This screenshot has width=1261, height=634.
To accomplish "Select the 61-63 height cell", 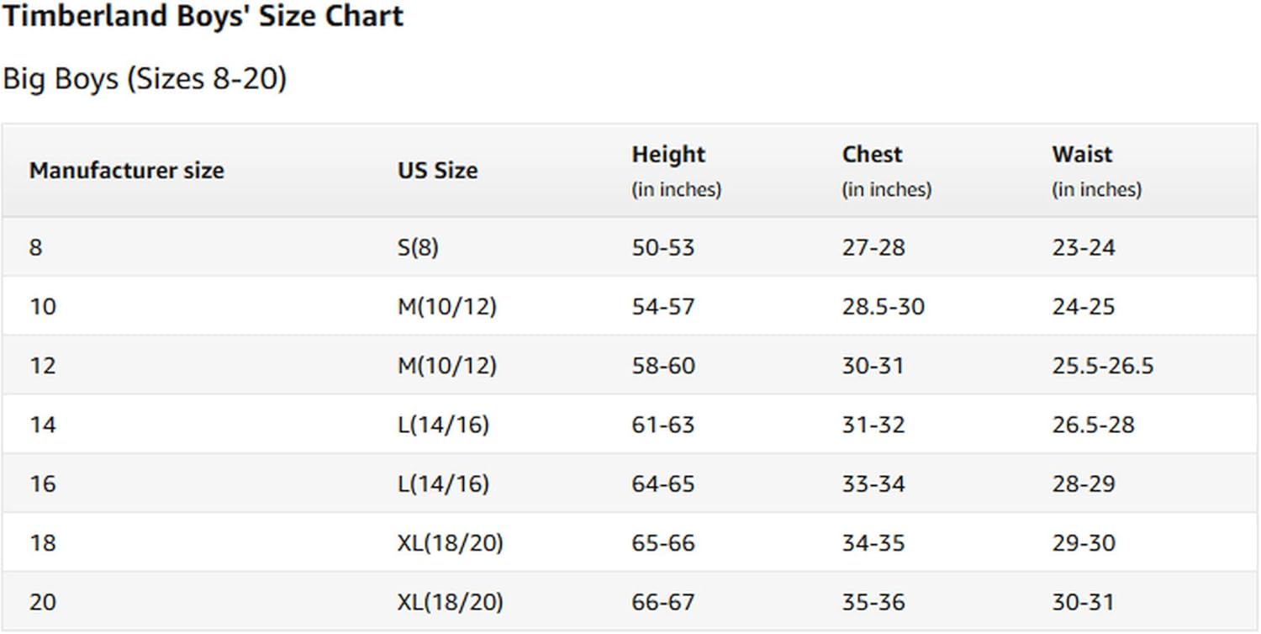I will (663, 425).
